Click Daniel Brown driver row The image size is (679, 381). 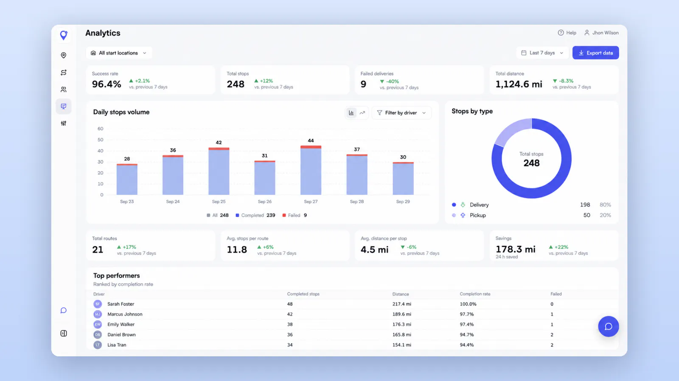click(x=352, y=334)
